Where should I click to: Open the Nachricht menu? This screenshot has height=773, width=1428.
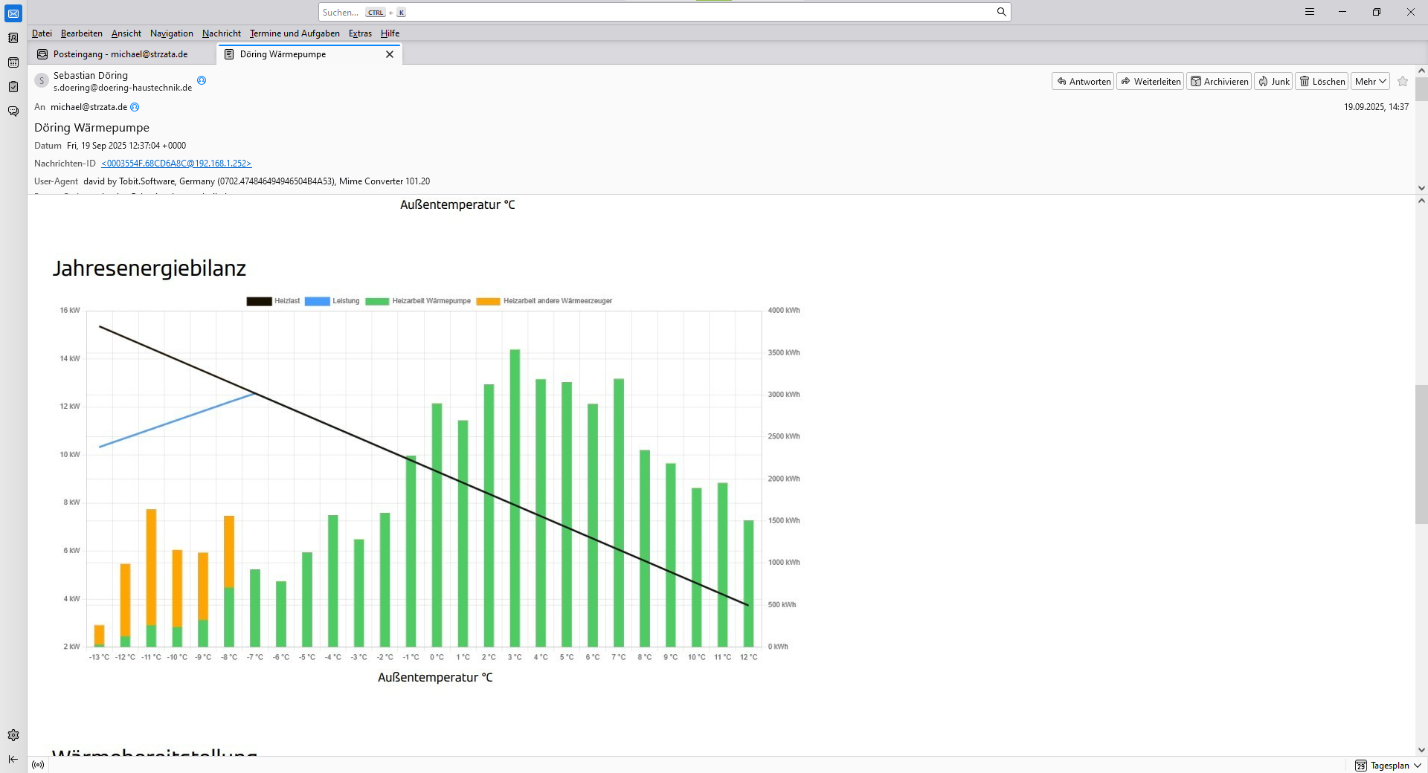[221, 33]
